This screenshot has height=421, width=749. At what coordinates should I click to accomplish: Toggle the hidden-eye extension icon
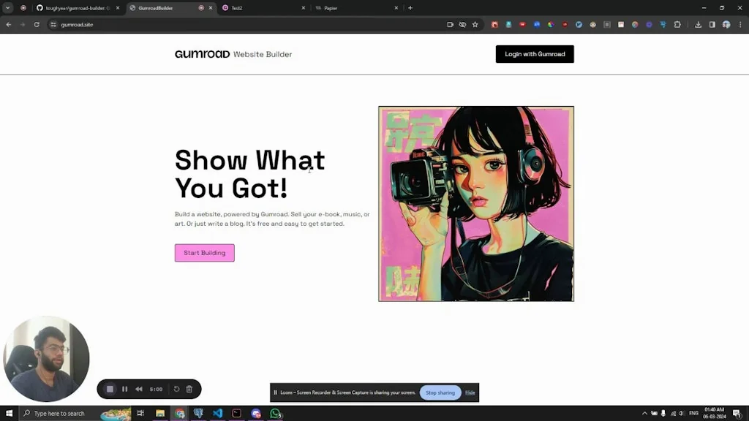(x=462, y=24)
